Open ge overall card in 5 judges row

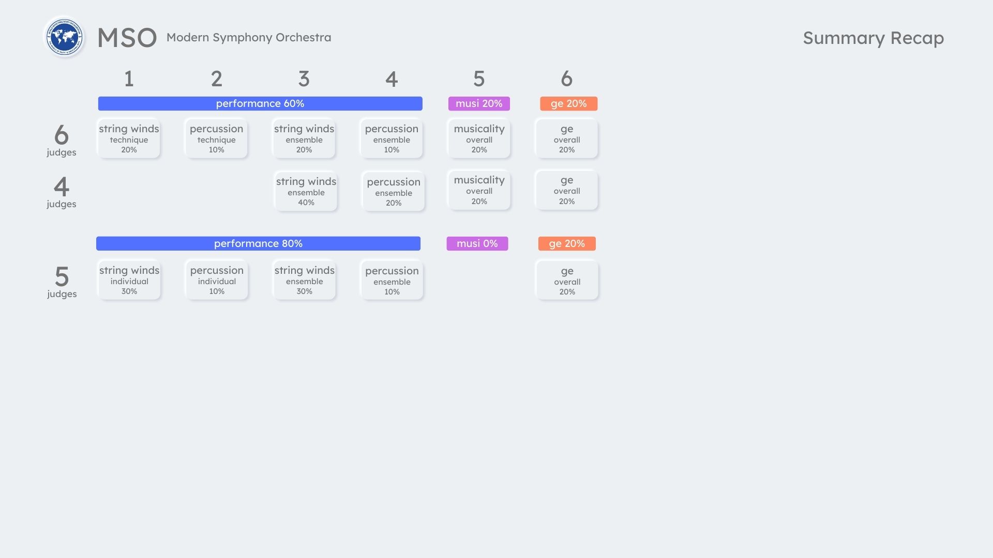[x=567, y=281]
